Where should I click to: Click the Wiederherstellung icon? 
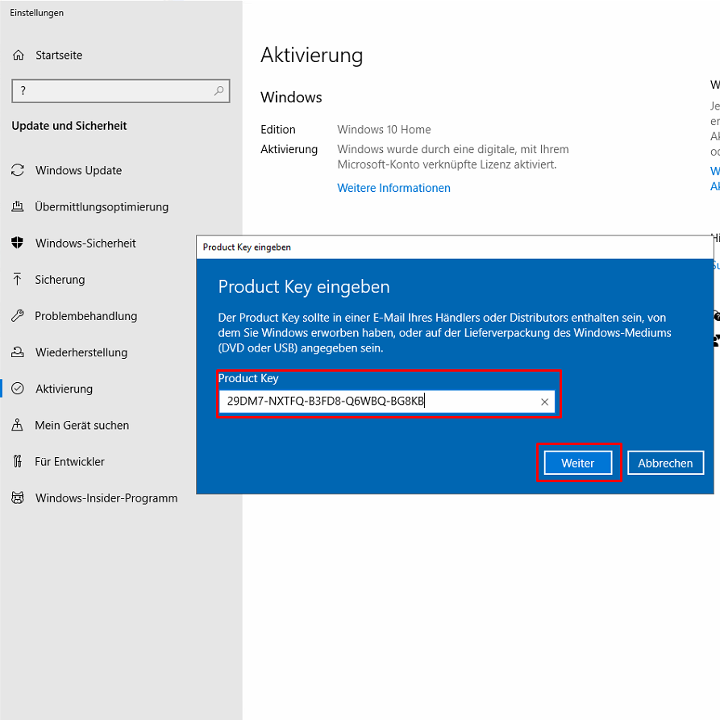point(18,352)
